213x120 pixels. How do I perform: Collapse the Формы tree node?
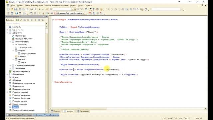point(13,51)
